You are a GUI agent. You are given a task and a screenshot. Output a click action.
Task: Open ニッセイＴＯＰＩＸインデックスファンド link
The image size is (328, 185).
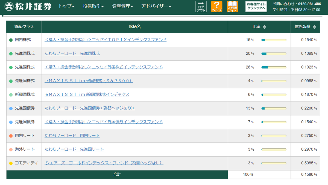pos(106,40)
